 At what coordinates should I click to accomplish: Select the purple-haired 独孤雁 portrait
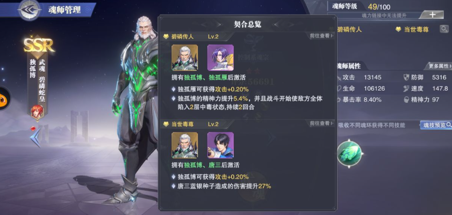click(221, 57)
